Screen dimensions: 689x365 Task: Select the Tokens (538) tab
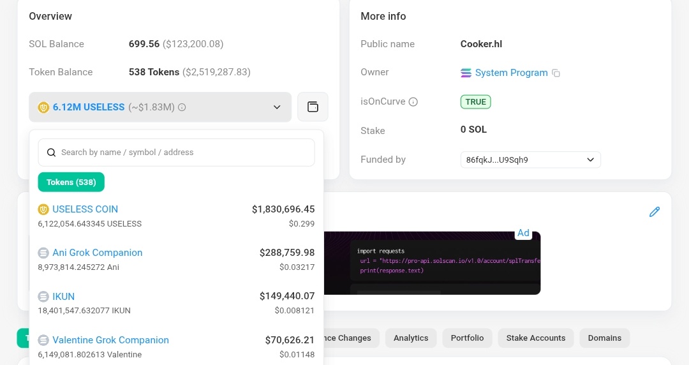pos(71,182)
